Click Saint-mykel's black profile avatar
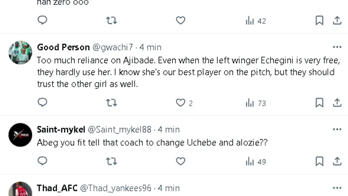348x196 pixels. coord(20,135)
